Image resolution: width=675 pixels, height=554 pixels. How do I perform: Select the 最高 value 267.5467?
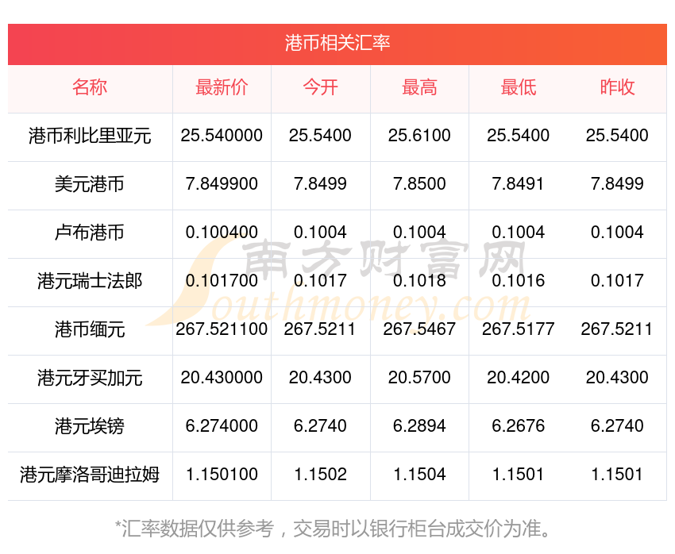pyautogui.click(x=419, y=329)
